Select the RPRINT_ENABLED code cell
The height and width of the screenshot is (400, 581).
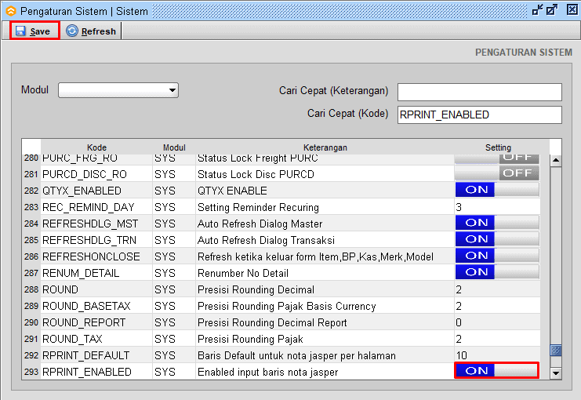coord(96,372)
